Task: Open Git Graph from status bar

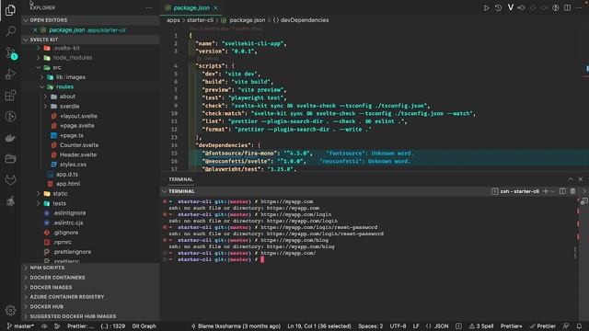Action: click(144, 326)
